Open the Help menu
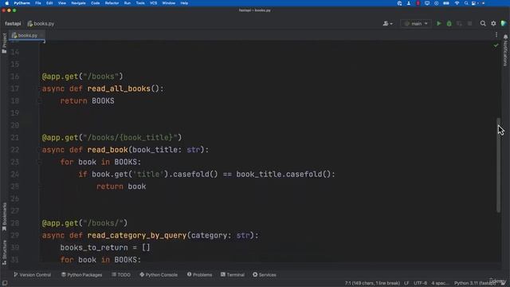 tap(184, 3)
